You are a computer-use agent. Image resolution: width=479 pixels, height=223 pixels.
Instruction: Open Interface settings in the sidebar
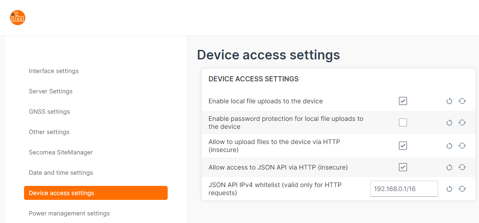[54, 71]
